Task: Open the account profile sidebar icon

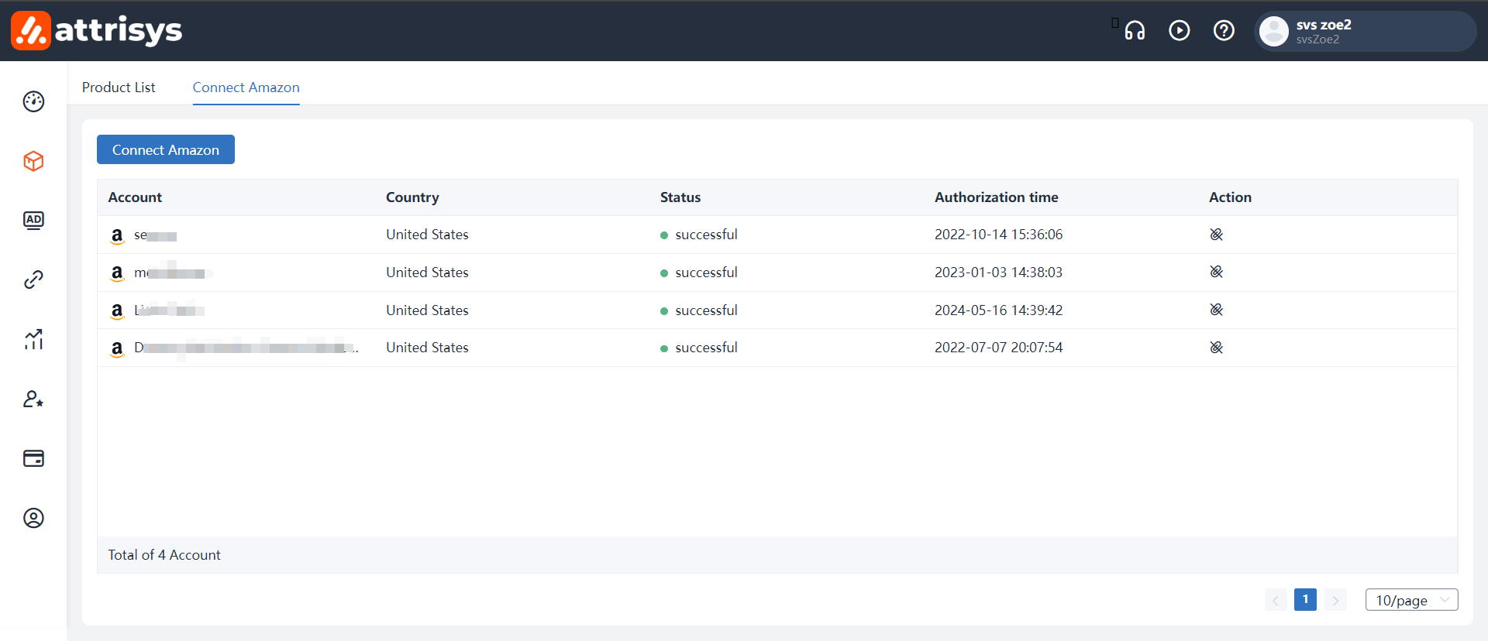Action: tap(33, 518)
